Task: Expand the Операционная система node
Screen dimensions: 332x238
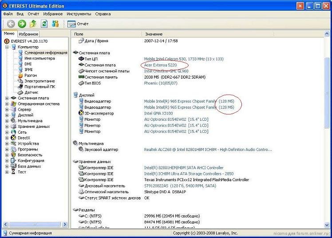Action: (x=7, y=104)
